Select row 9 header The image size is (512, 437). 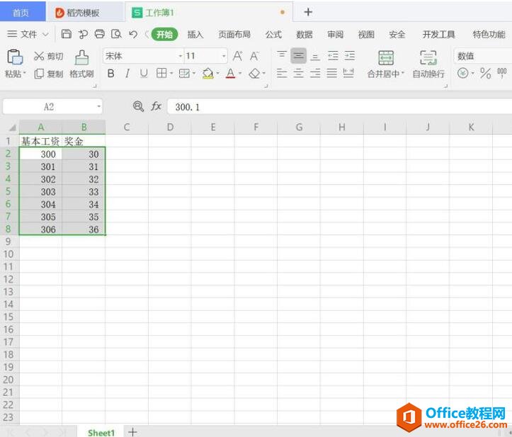click(x=9, y=242)
